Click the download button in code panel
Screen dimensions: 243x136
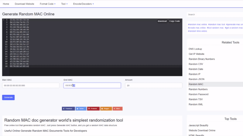coord(162,21)
